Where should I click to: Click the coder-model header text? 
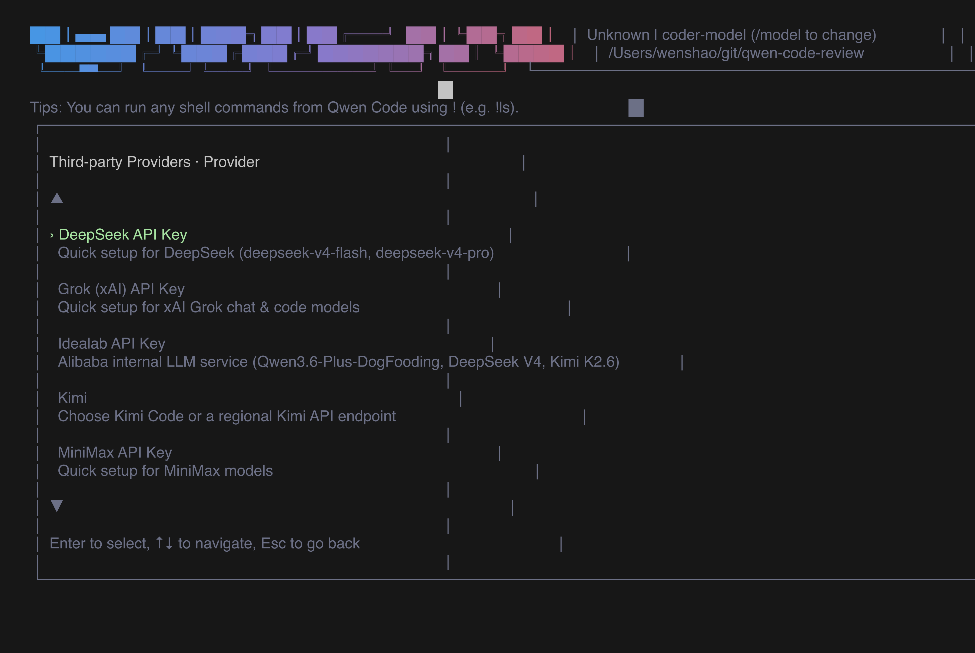(732, 35)
